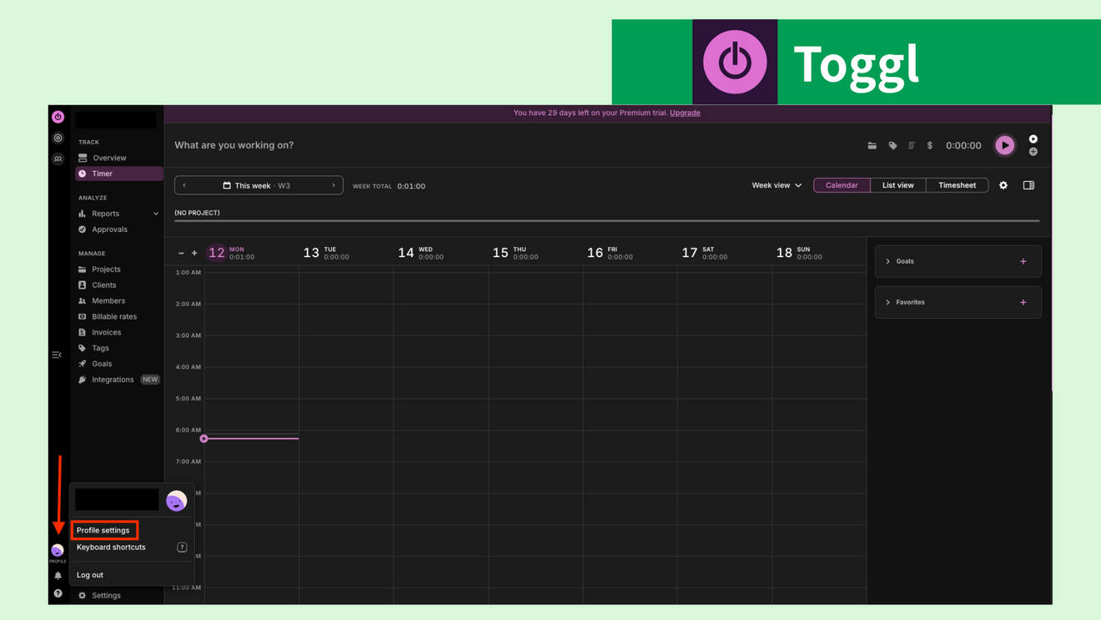Screen dimensions: 1101x620
Task: Open Keyboard shortcuts from the popup menu
Action: (111, 547)
